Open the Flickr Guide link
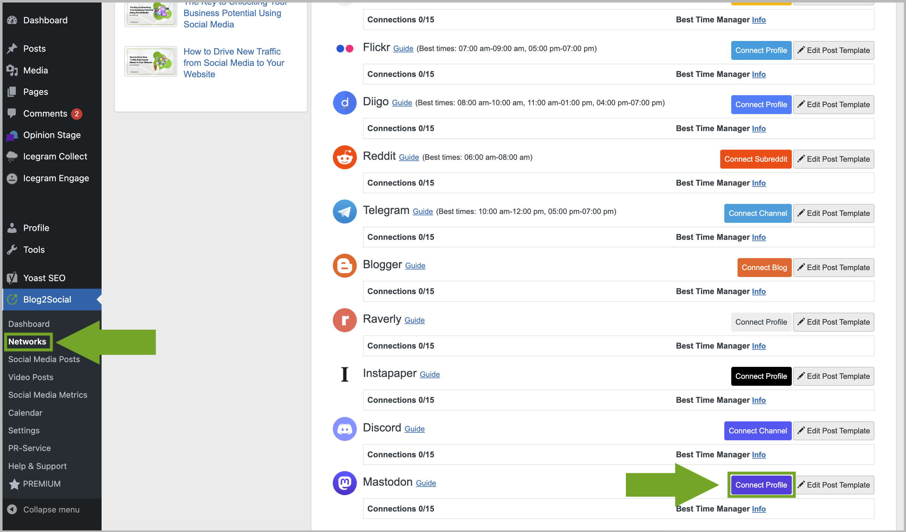This screenshot has height=532, width=906. [x=403, y=49]
